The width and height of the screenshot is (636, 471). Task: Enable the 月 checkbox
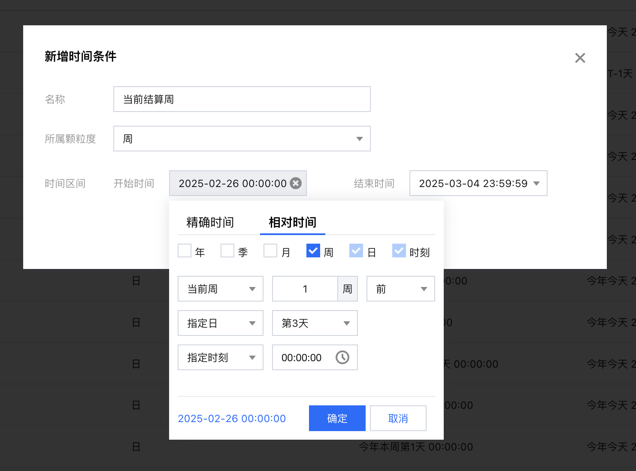(x=270, y=251)
